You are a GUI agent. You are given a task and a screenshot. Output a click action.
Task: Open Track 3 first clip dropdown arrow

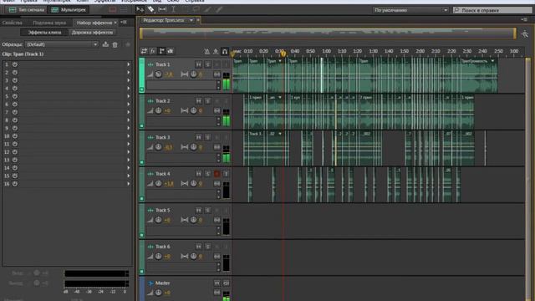pos(280,134)
